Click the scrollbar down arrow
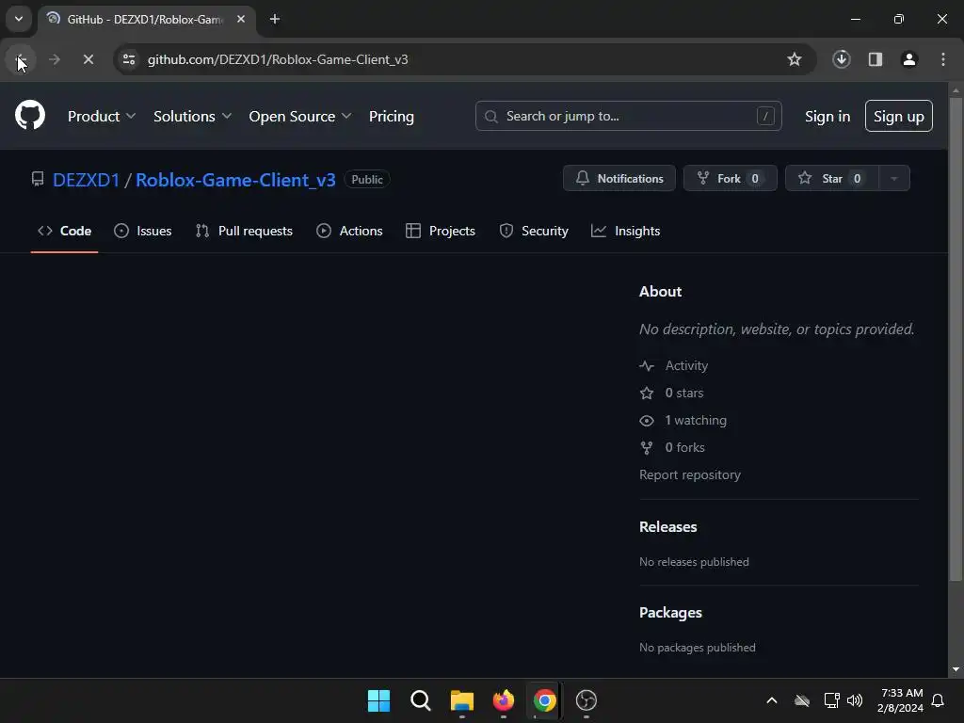 tap(956, 669)
